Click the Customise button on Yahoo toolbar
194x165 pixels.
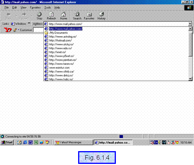coord(26,30)
